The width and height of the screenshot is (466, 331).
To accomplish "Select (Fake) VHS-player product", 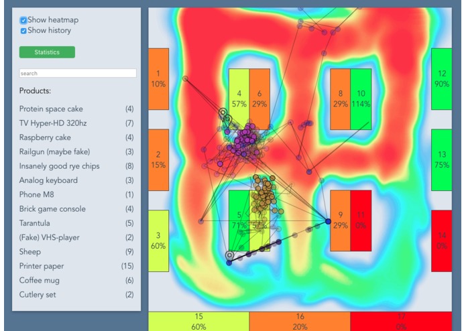I will click(76, 237).
